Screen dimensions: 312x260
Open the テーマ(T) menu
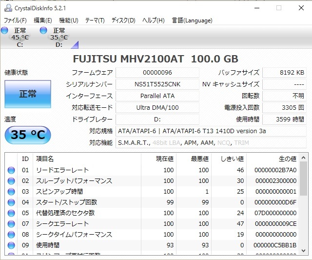[x=95, y=20]
